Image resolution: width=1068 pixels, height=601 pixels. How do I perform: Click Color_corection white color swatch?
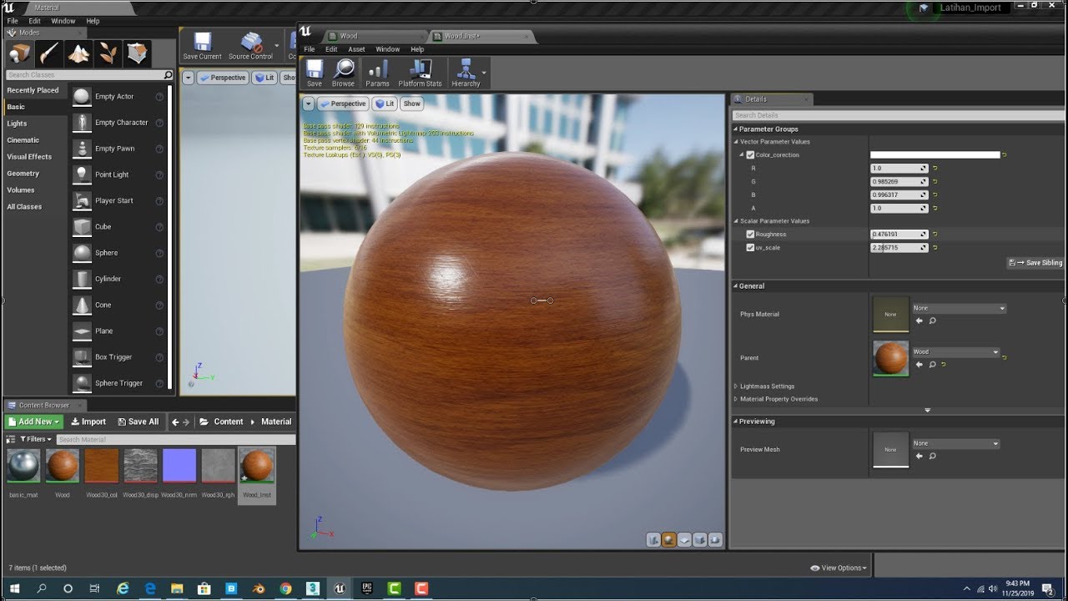(x=934, y=155)
